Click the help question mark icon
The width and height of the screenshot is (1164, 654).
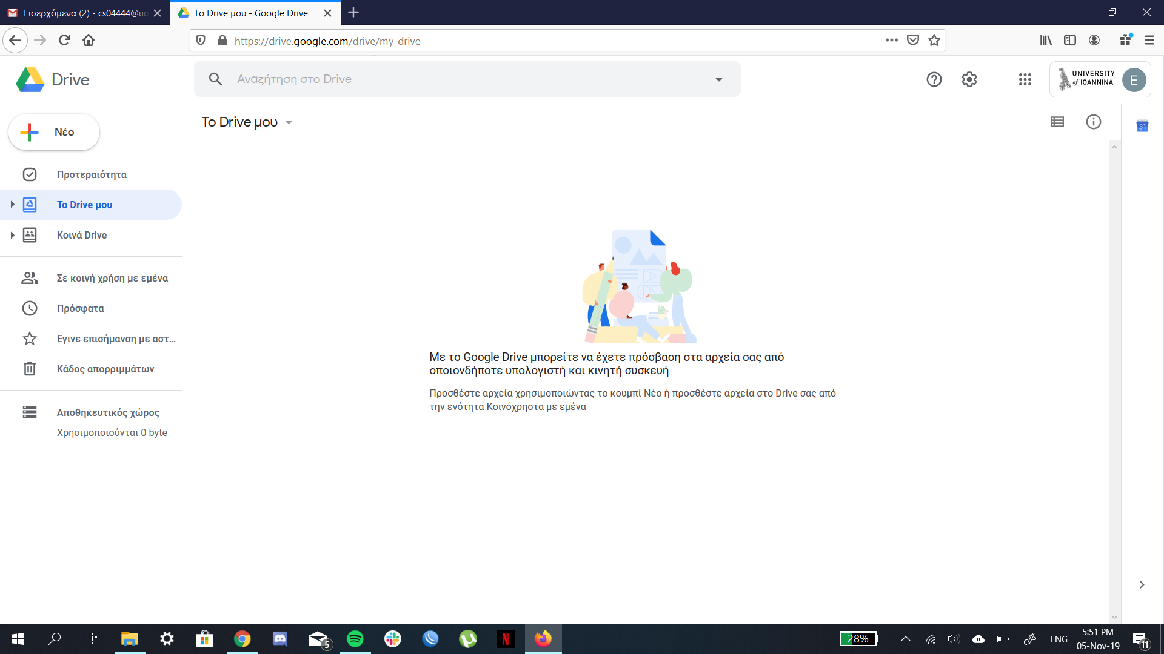[x=934, y=79]
